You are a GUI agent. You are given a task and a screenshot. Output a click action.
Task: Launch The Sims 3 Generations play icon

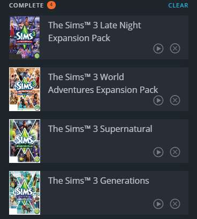point(158,204)
